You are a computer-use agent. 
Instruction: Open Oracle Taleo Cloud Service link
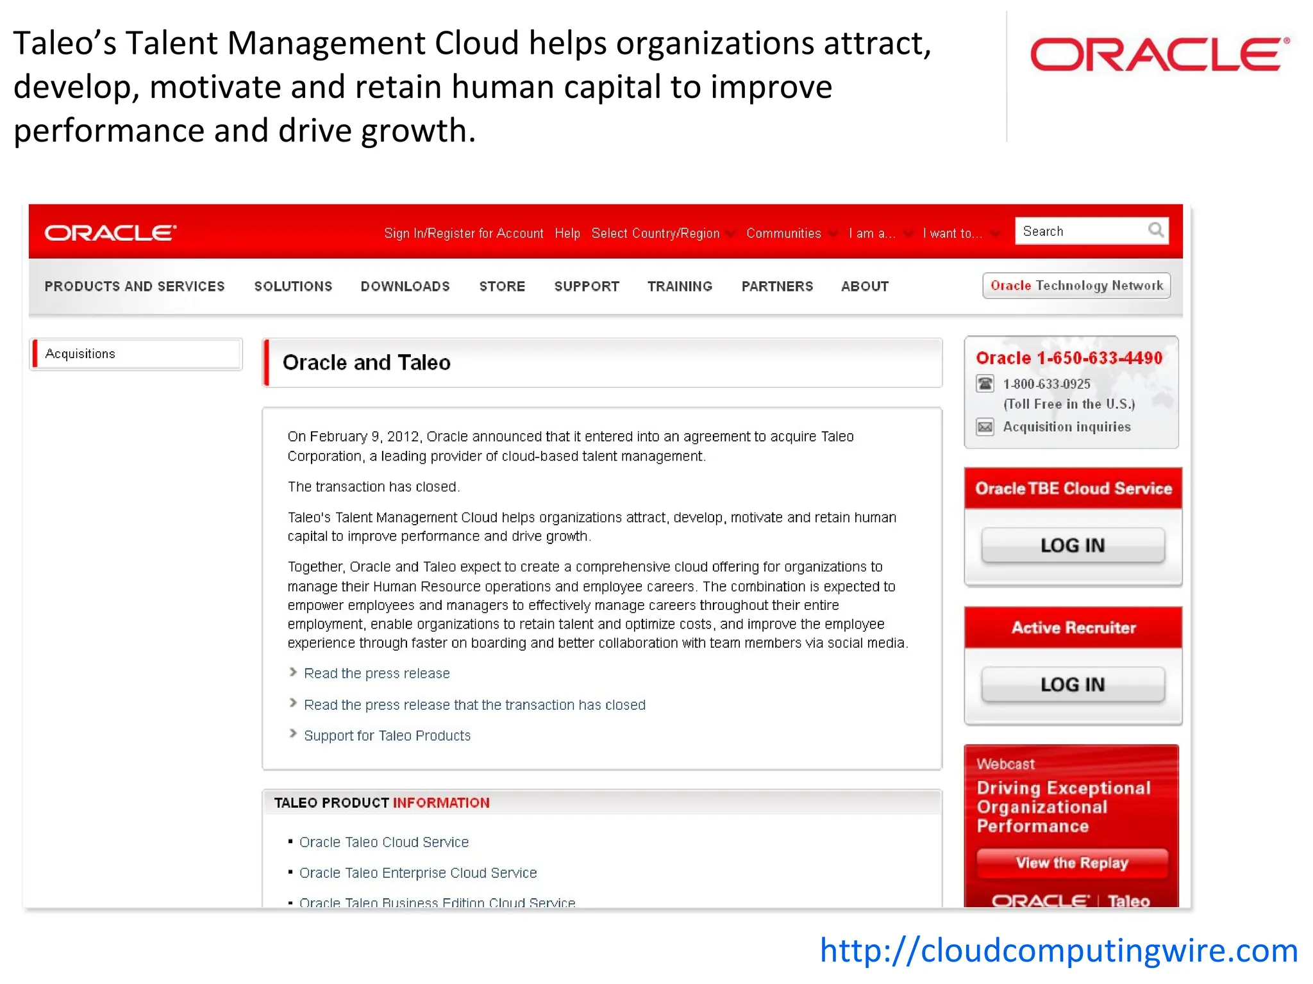coord(384,842)
